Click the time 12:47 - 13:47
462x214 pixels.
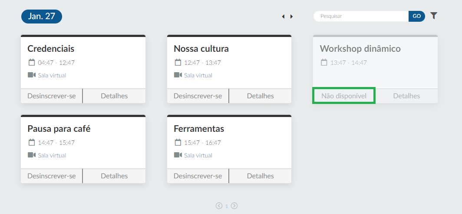pos(202,63)
